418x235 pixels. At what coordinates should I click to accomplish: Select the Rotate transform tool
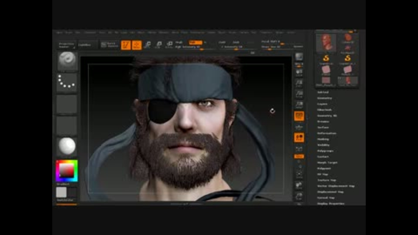(x=169, y=45)
